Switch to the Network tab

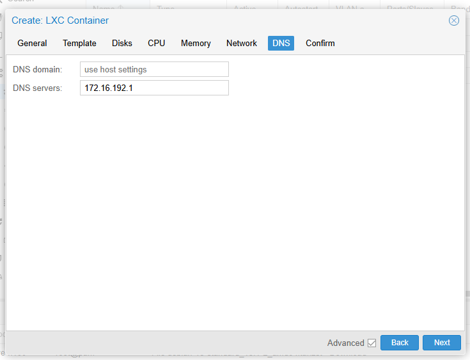coord(242,44)
